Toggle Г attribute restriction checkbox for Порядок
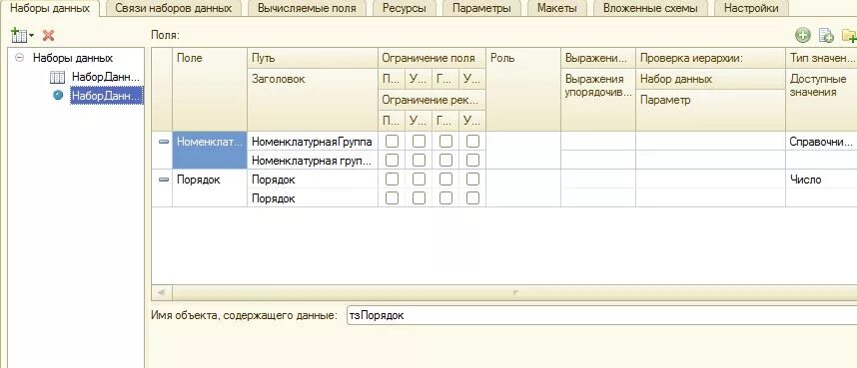This screenshot has height=368, width=857. (446, 198)
